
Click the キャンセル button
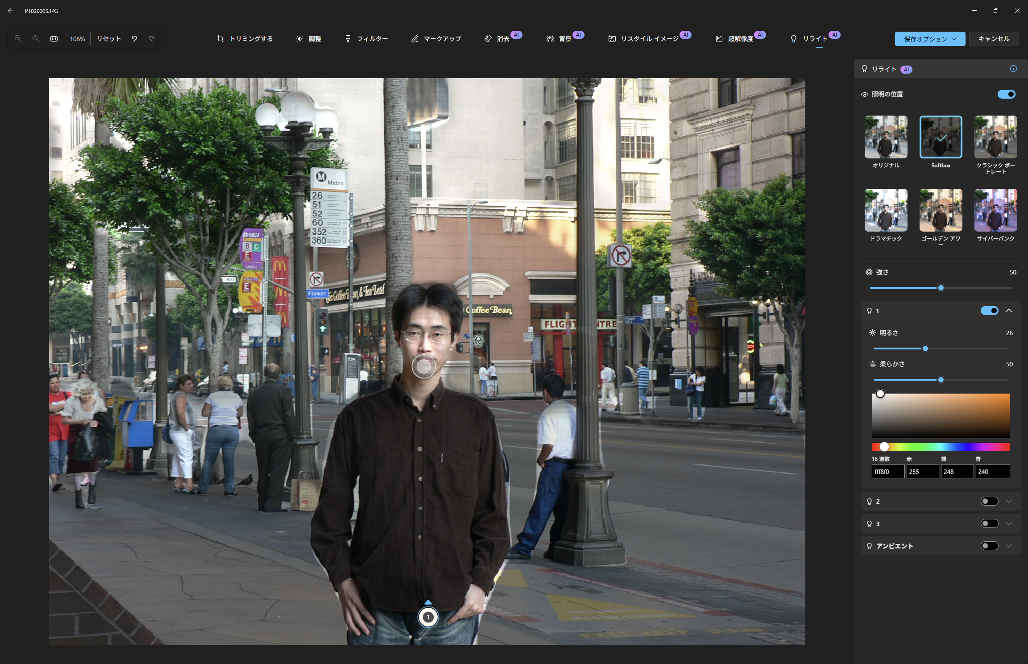[x=994, y=39]
